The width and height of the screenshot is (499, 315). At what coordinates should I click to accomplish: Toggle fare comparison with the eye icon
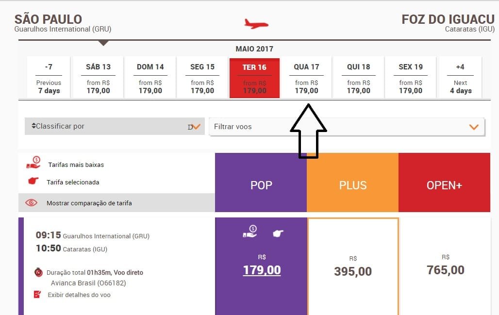coord(31,203)
